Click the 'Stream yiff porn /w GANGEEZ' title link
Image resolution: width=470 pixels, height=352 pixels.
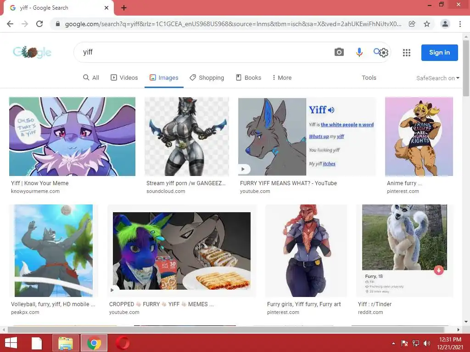coord(186,183)
